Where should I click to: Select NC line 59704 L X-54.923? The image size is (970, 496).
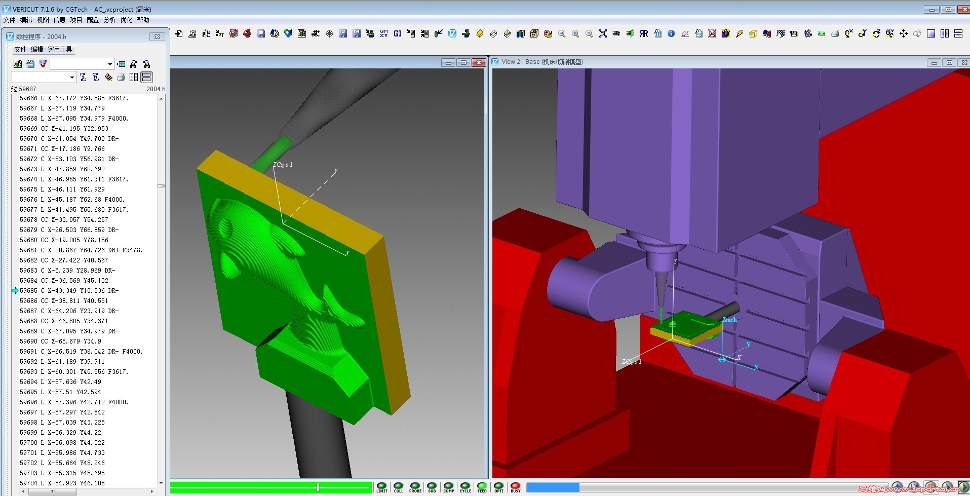[62, 483]
